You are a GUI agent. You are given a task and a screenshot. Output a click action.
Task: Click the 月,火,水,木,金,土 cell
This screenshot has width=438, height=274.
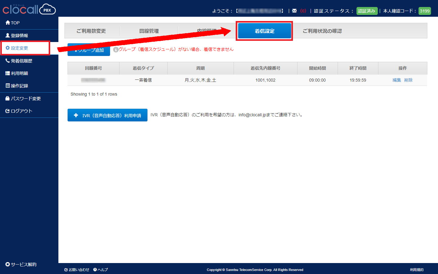click(x=200, y=80)
